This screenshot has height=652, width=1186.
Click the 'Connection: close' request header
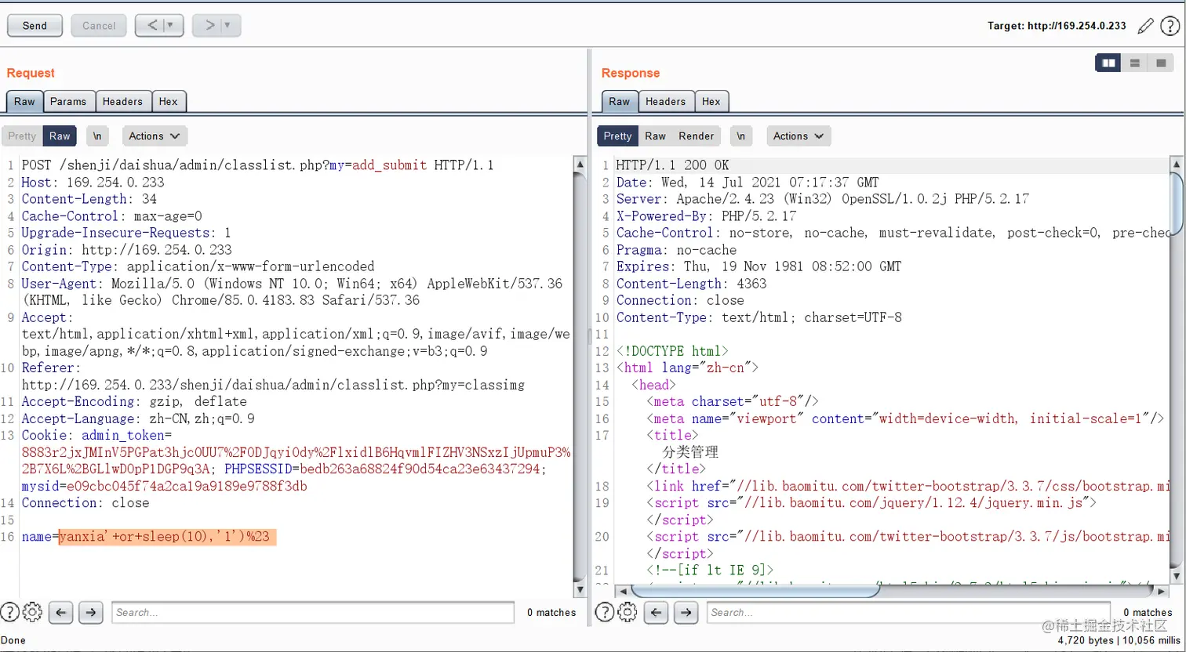tap(85, 502)
